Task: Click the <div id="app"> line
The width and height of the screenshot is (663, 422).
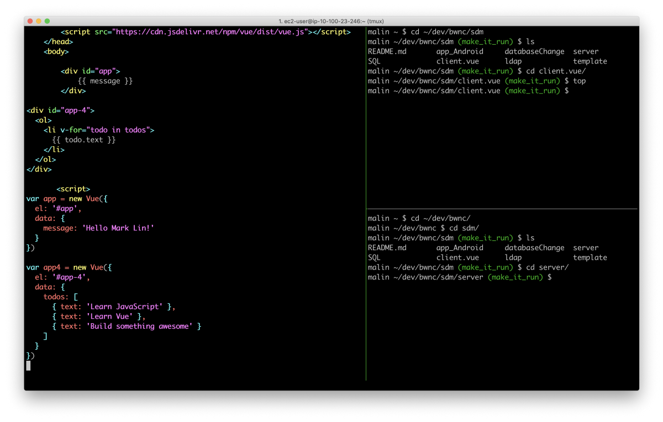Action: coord(90,71)
